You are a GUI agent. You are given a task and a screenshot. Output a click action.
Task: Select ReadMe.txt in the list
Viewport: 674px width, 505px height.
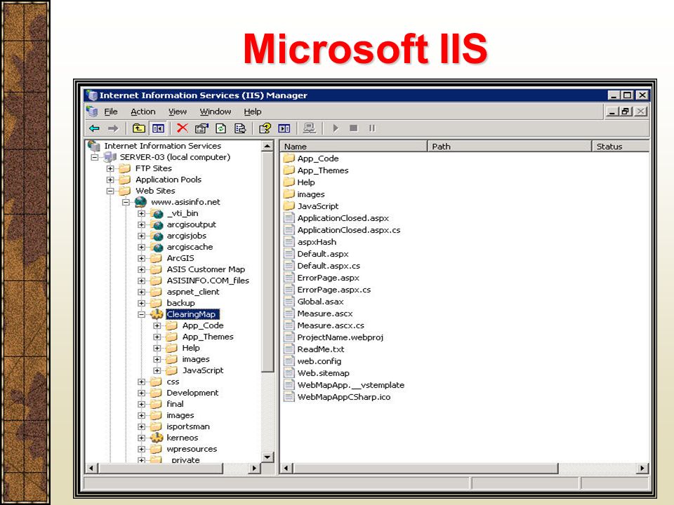[x=321, y=349]
